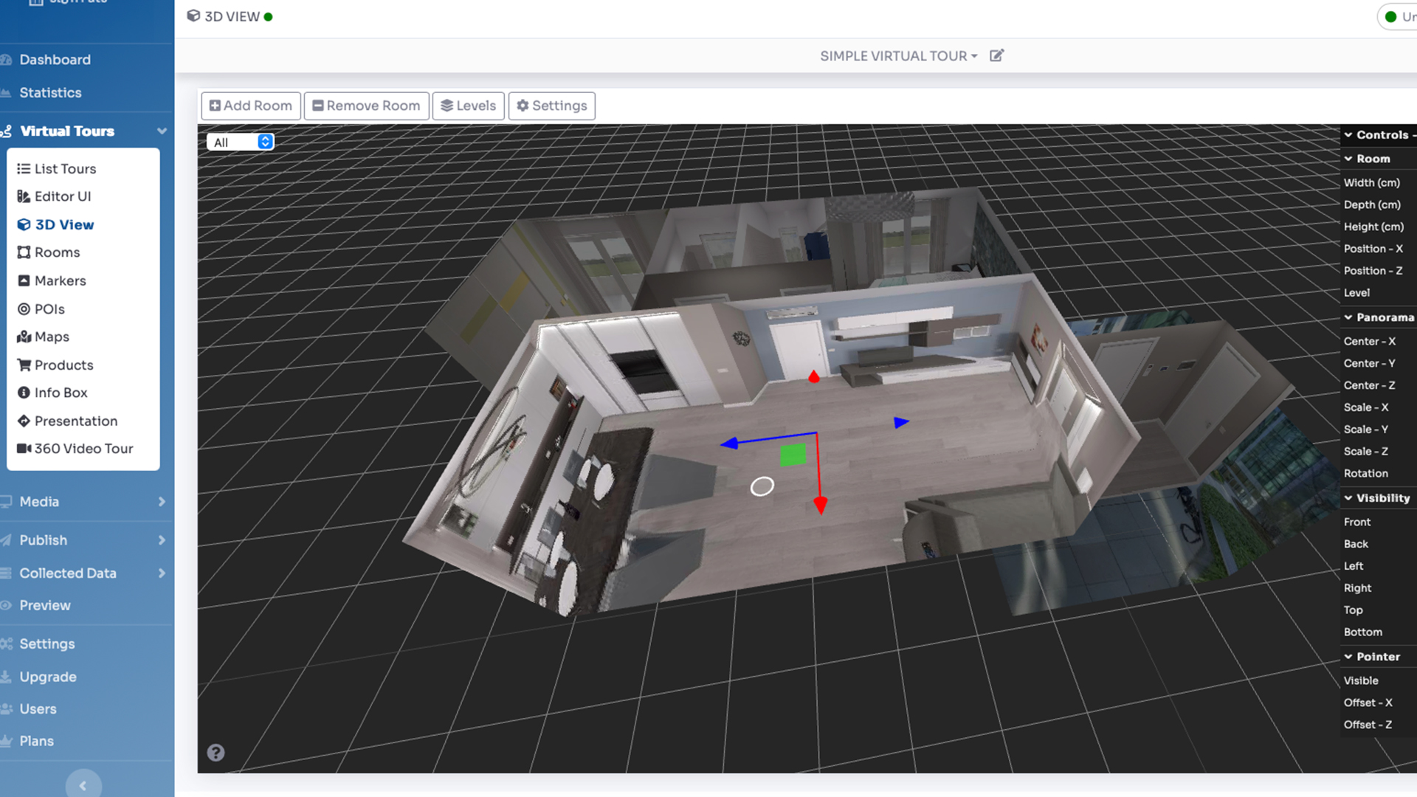
Task: Click the red downward arrow gizmo handle
Action: [x=820, y=505]
